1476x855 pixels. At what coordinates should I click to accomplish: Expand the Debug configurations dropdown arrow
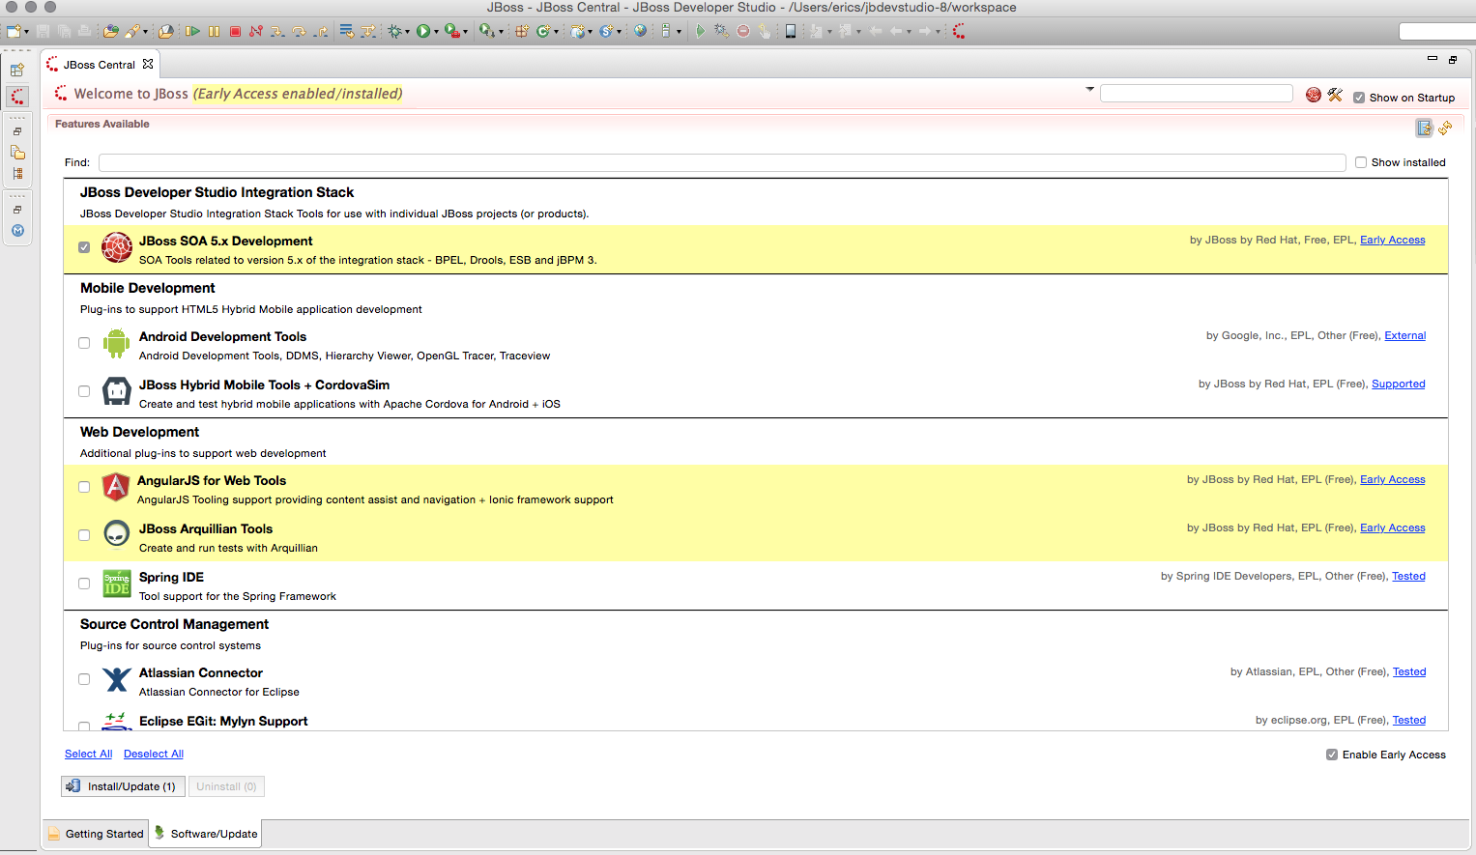pyautogui.click(x=407, y=32)
